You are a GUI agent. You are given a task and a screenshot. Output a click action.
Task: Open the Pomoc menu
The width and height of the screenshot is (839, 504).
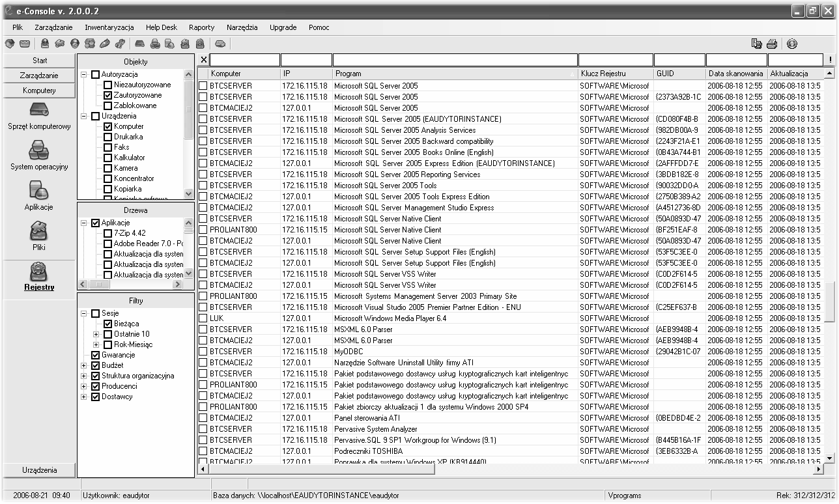coord(319,27)
